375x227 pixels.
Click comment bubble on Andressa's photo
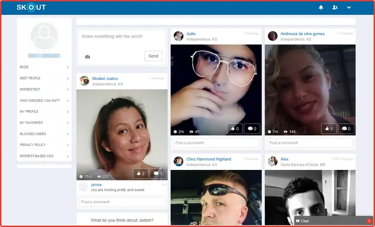(346, 129)
